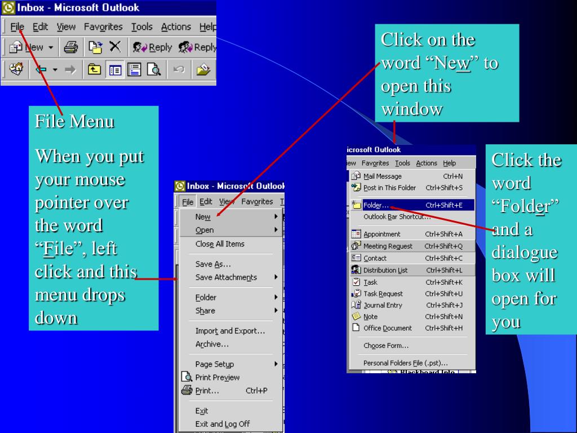Click the grey Forward arrow icon
577x433 pixels.
pyautogui.click(x=70, y=69)
